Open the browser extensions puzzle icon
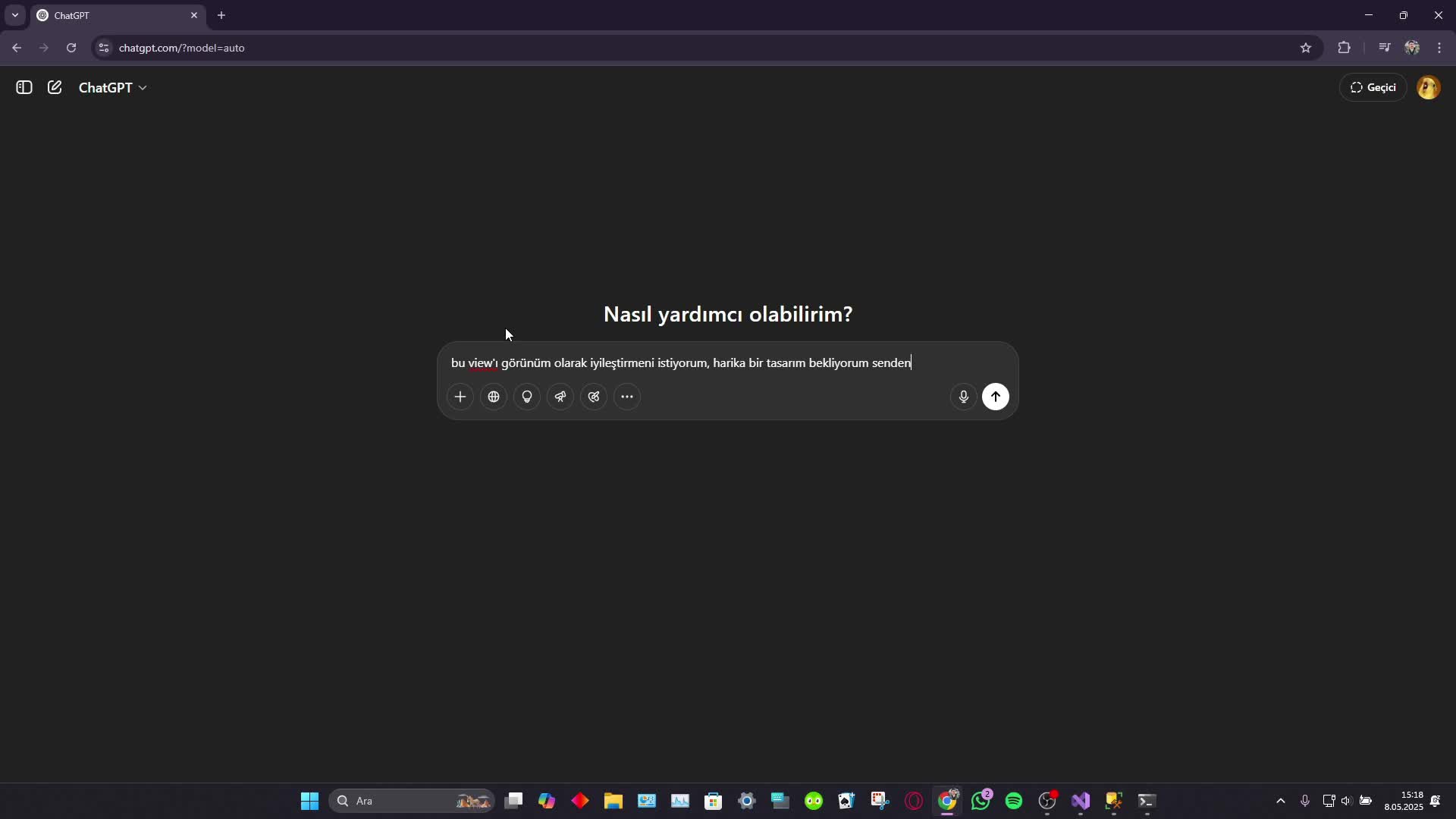Image resolution: width=1456 pixels, height=819 pixels. pos(1344,48)
